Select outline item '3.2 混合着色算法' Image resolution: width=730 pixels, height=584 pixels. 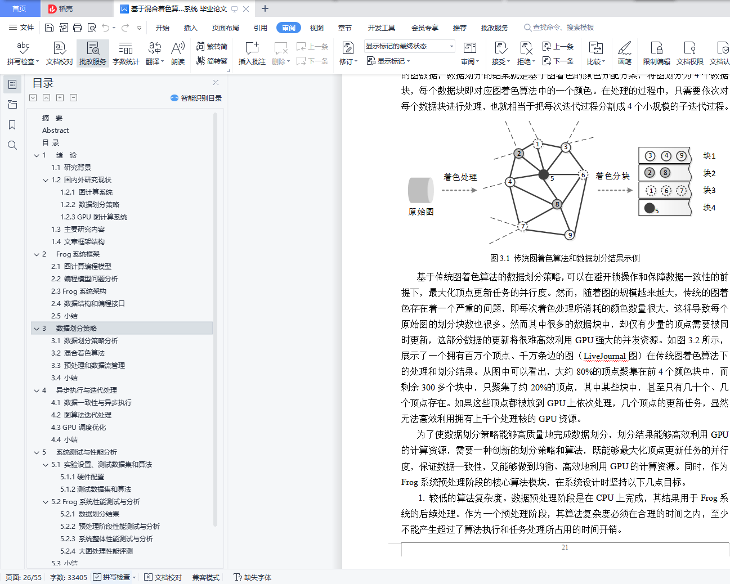pyautogui.click(x=78, y=353)
